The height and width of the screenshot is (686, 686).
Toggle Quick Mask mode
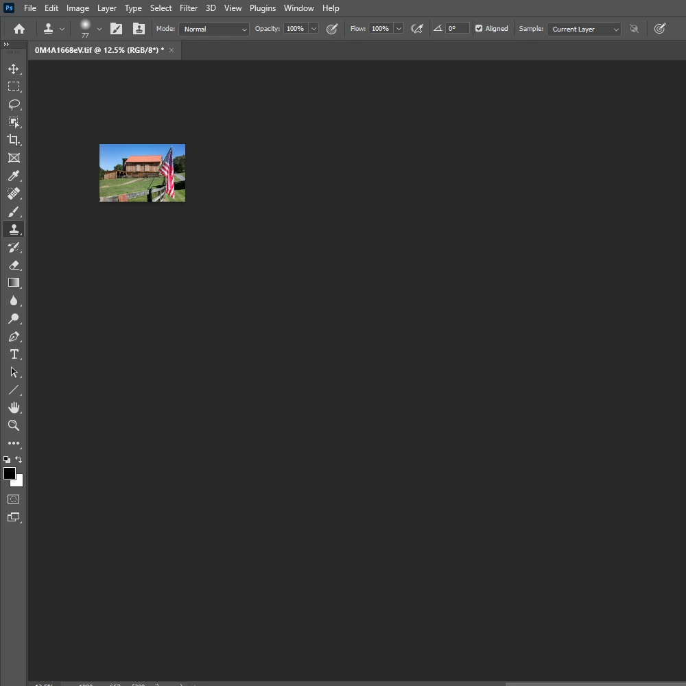click(14, 499)
